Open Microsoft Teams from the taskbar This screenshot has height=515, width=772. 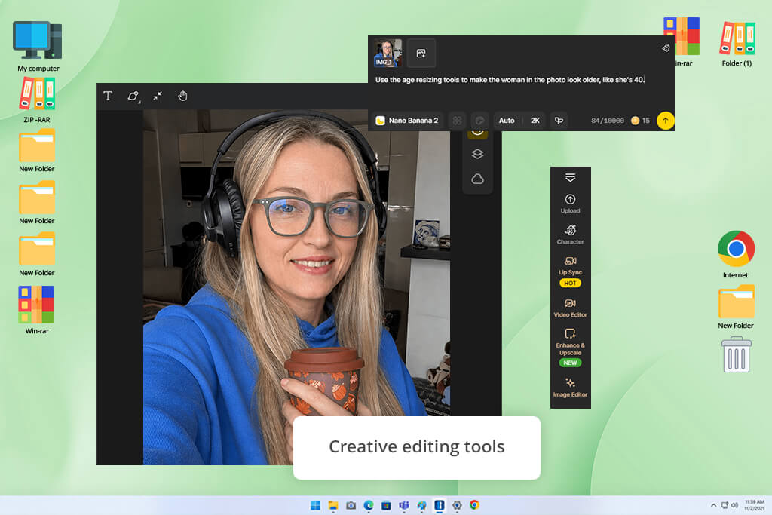(404, 505)
